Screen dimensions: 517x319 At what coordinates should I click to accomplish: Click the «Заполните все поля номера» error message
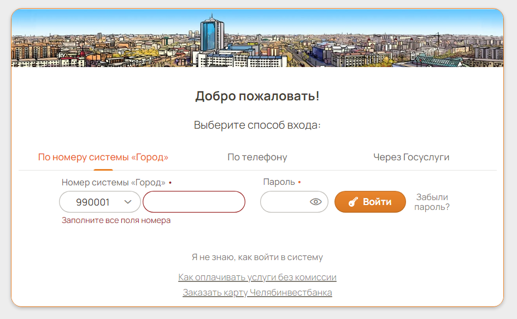pos(116,220)
